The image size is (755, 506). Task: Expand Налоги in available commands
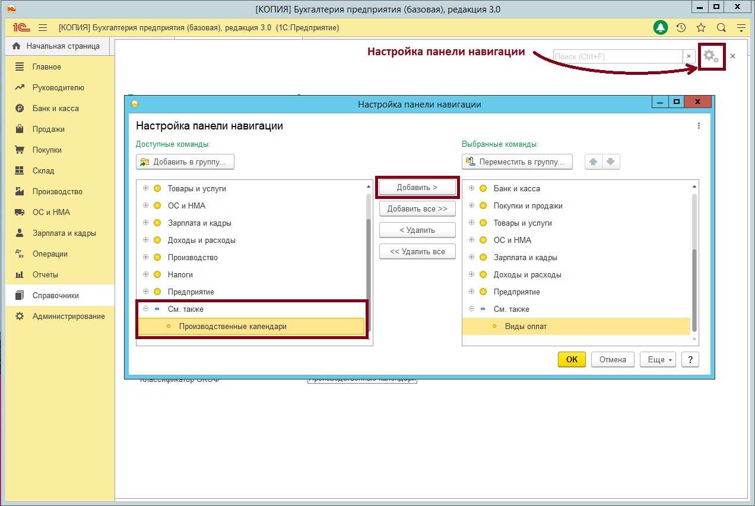coord(146,274)
